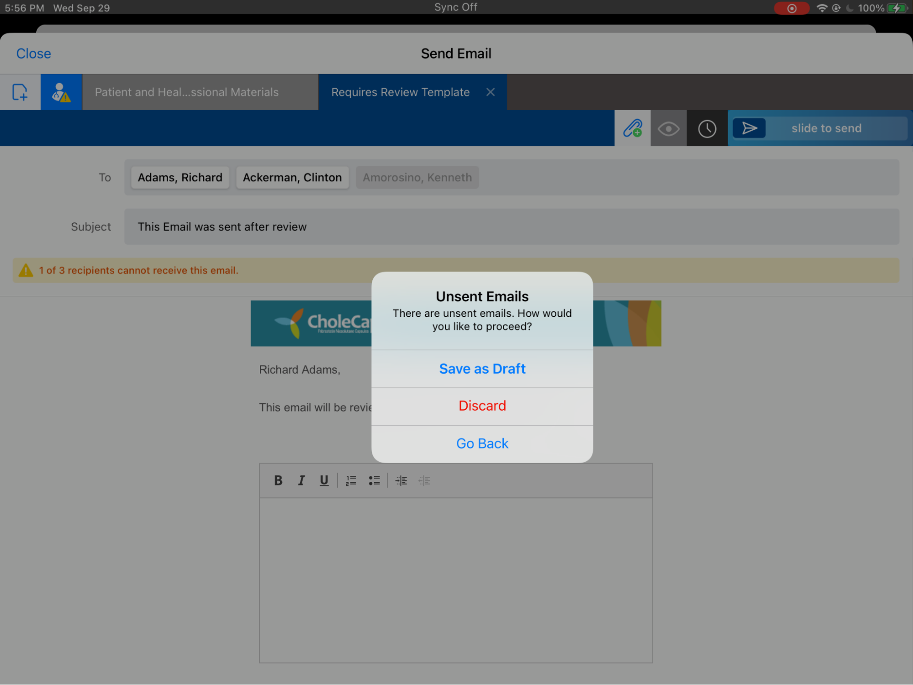
Task: Select Discard unsent email option
Action: 482,405
